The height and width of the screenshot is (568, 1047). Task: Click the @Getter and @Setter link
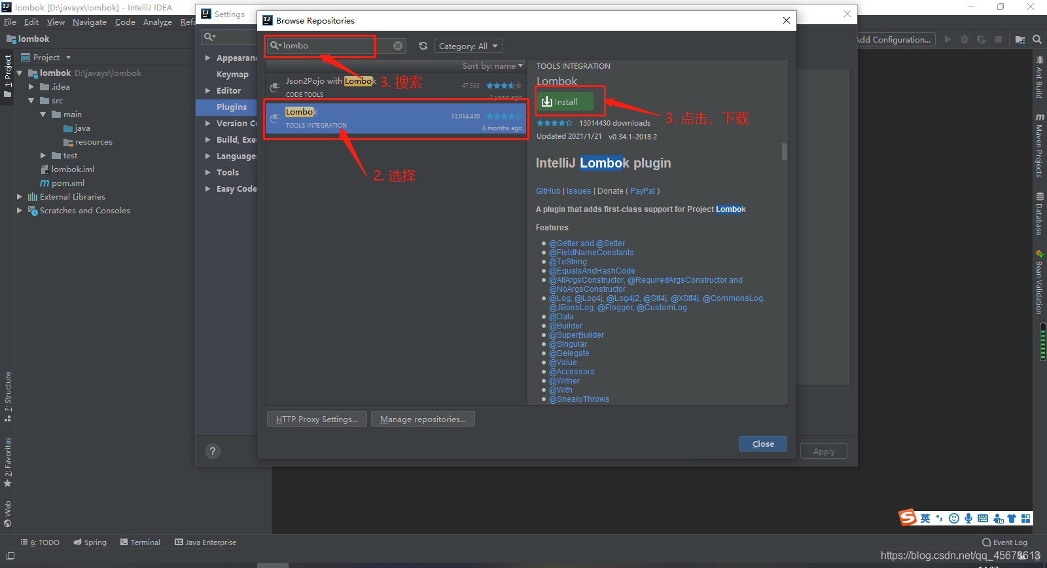click(x=587, y=243)
